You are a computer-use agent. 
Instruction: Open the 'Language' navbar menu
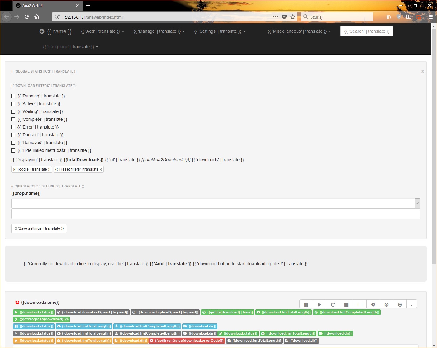point(70,47)
